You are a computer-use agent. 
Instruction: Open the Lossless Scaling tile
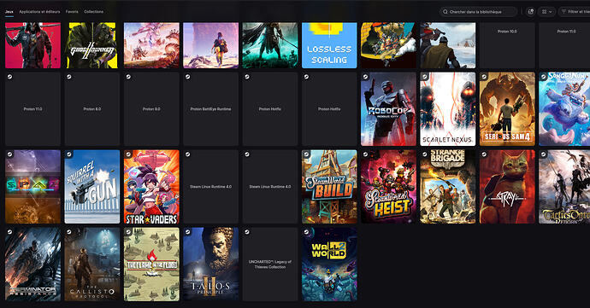click(x=329, y=45)
